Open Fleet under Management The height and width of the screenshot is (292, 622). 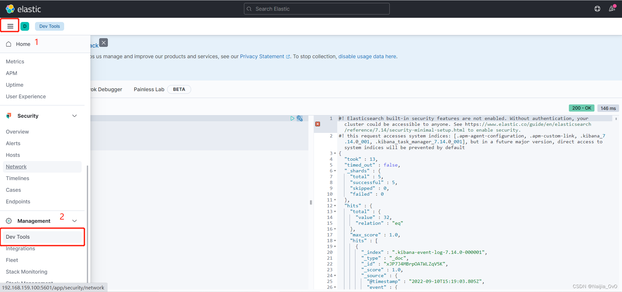pos(12,260)
